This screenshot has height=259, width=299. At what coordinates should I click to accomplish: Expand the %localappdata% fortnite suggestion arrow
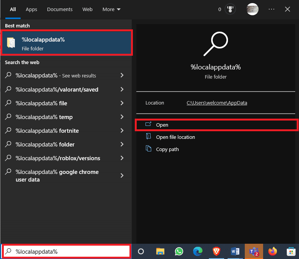click(x=122, y=131)
